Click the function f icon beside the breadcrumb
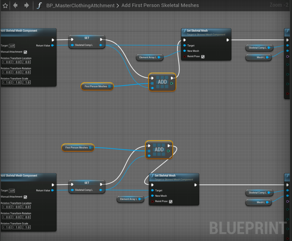This screenshot has width=292, height=241. pyautogui.click(x=39, y=5)
